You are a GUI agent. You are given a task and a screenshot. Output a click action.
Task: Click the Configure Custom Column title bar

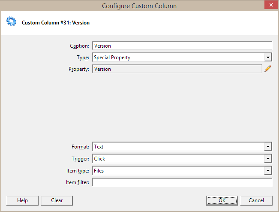[139, 6]
